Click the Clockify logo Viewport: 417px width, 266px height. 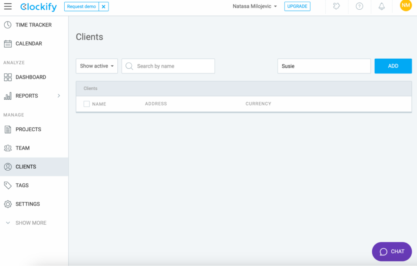click(x=38, y=6)
